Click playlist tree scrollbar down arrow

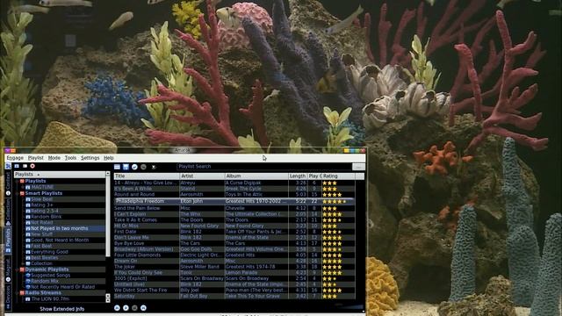click(x=108, y=300)
